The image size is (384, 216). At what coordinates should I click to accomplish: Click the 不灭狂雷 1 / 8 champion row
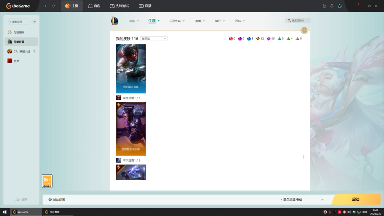pos(128,160)
